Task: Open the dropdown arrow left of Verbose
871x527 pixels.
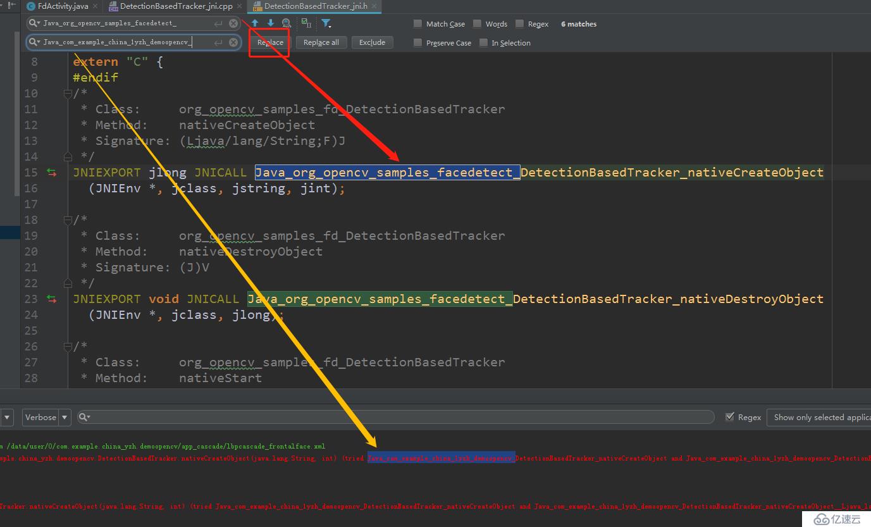Action: click(7, 417)
